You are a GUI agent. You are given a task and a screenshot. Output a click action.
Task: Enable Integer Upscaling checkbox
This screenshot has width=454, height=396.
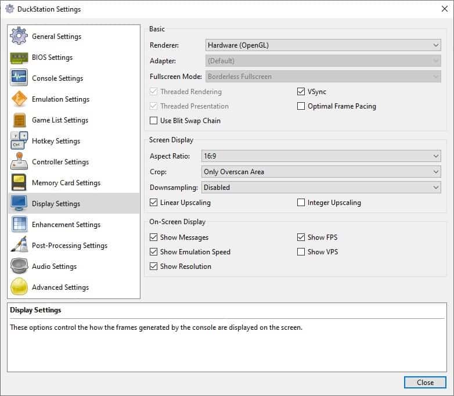(x=301, y=203)
